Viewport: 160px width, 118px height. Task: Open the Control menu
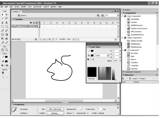(x=46, y=7)
